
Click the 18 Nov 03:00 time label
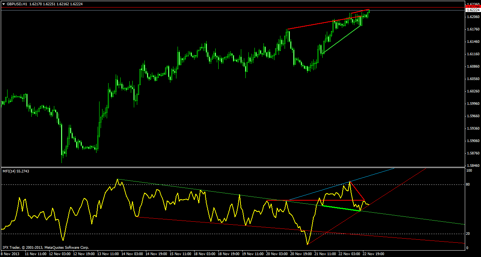click(205, 254)
